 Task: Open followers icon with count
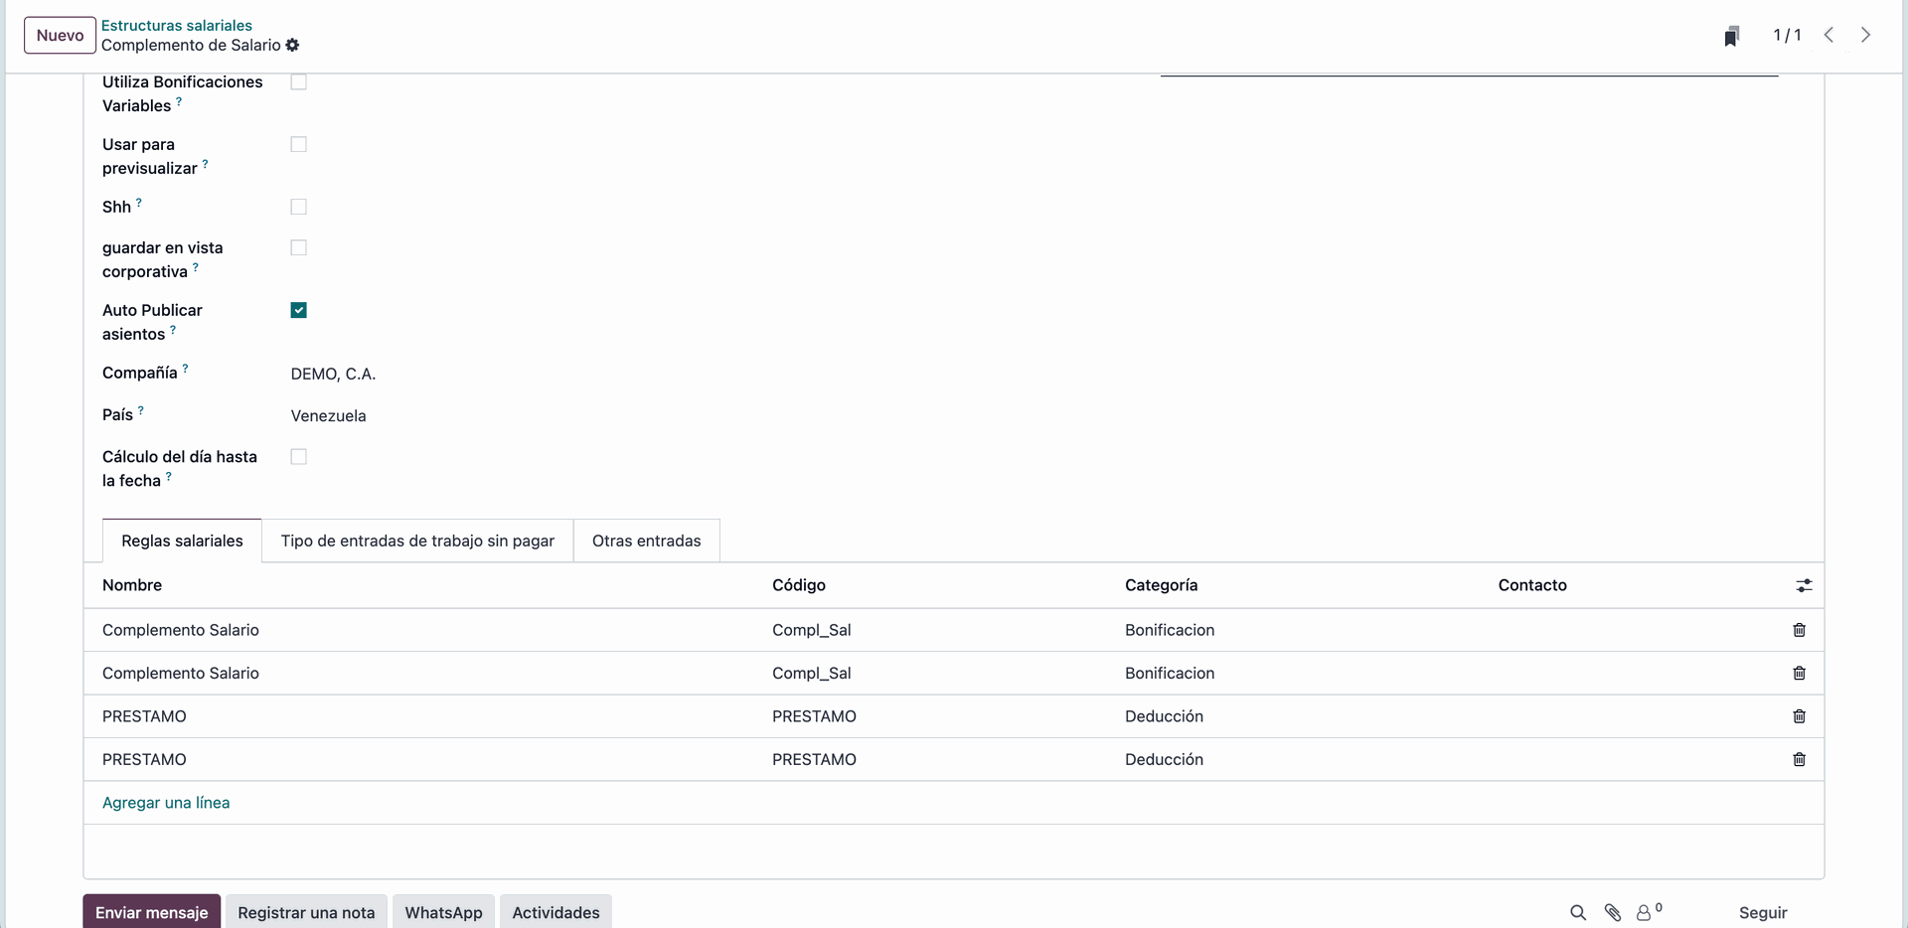[1647, 912]
